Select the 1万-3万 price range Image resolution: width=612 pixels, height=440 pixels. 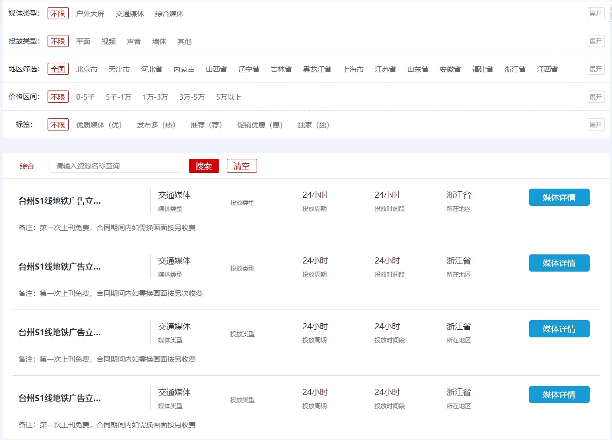155,97
